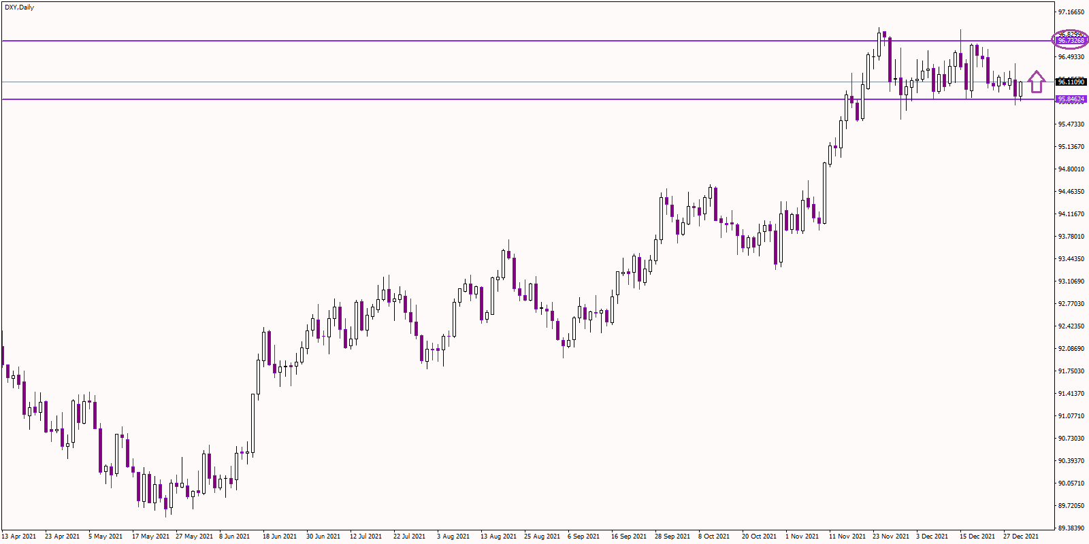Screen dimensions: 1089x544
Task: Click the 8 Jun 2021 date label
Action: pos(234,537)
